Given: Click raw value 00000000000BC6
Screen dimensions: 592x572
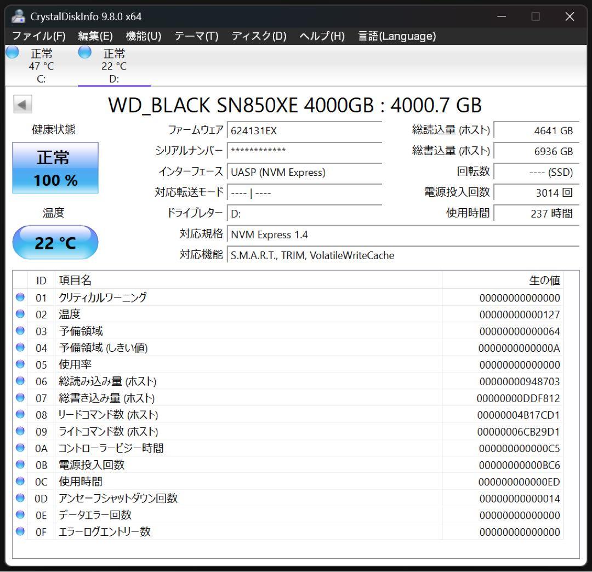Looking at the screenshot, I should (x=520, y=465).
